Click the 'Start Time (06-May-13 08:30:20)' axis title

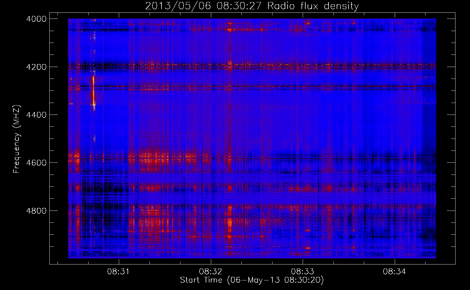pos(252,280)
